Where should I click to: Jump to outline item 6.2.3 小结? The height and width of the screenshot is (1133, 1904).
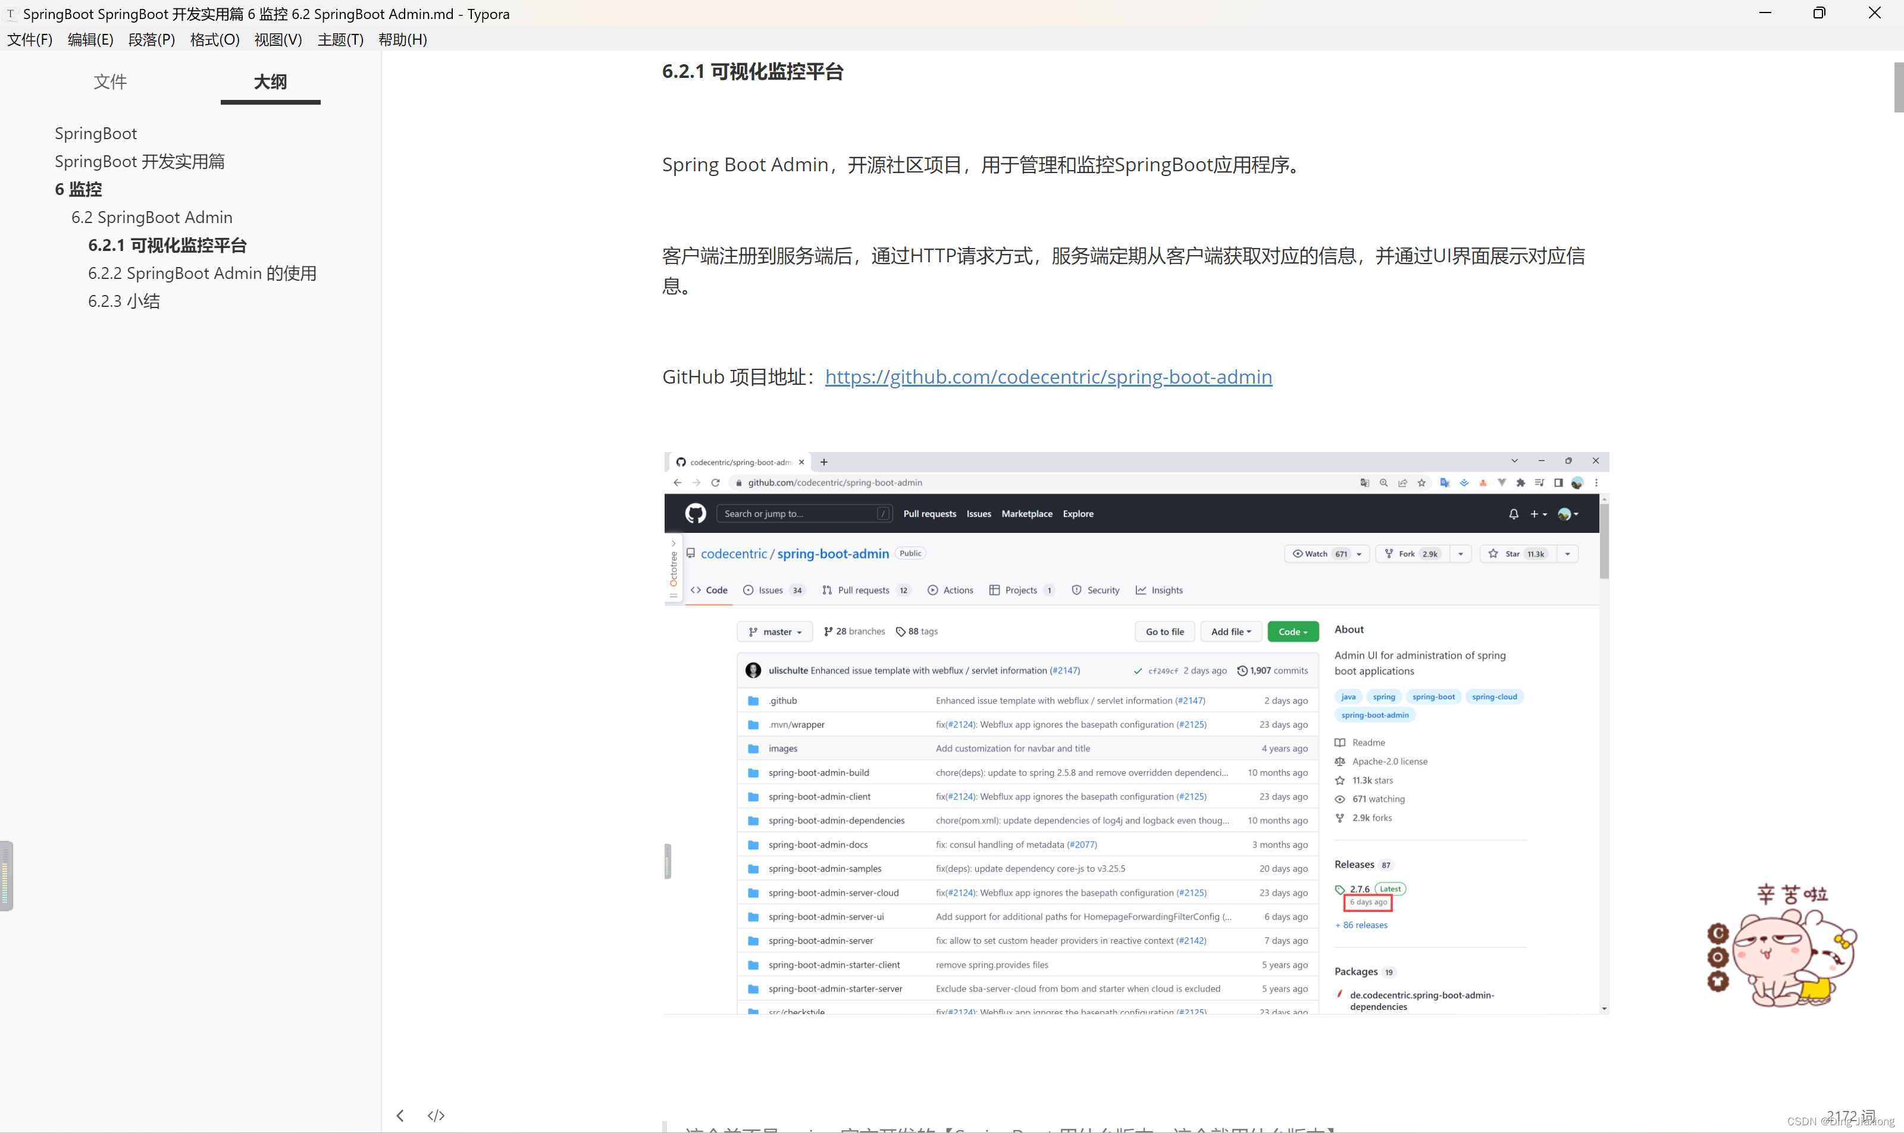pyautogui.click(x=124, y=301)
